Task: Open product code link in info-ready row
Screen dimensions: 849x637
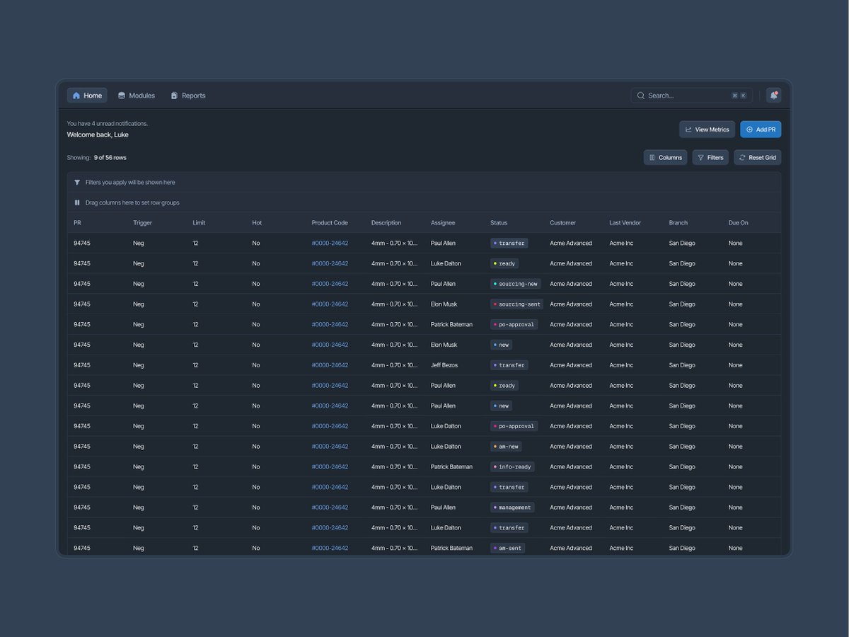Action: [330, 467]
